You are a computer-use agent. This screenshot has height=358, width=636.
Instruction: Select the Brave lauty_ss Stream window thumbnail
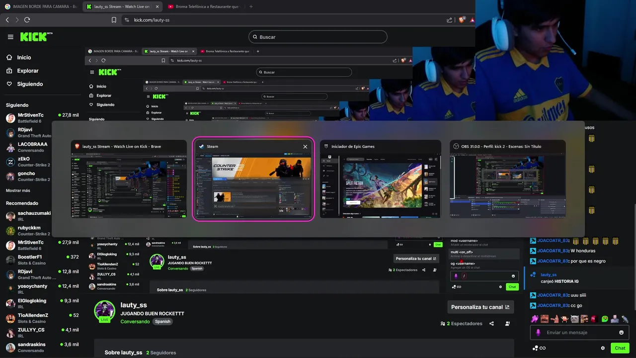[129, 179]
